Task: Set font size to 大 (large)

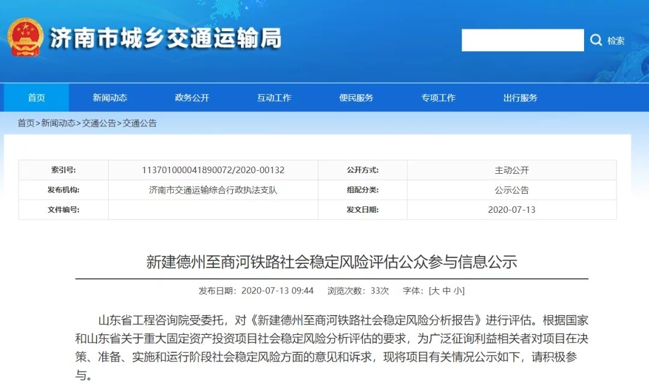Action: coord(435,290)
